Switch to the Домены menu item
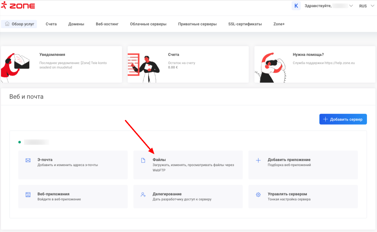Screen dimensions: 377x232 (76, 24)
